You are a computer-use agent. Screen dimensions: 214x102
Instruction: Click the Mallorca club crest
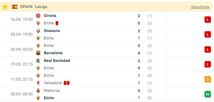point(38,91)
